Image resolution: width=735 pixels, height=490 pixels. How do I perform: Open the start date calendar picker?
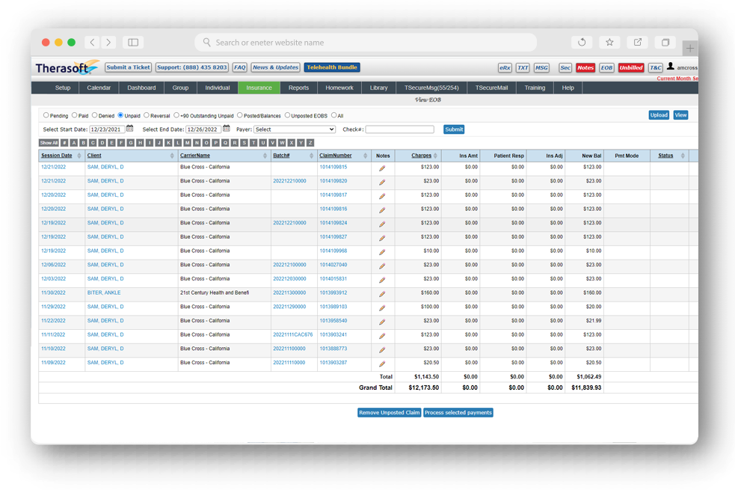(x=130, y=129)
